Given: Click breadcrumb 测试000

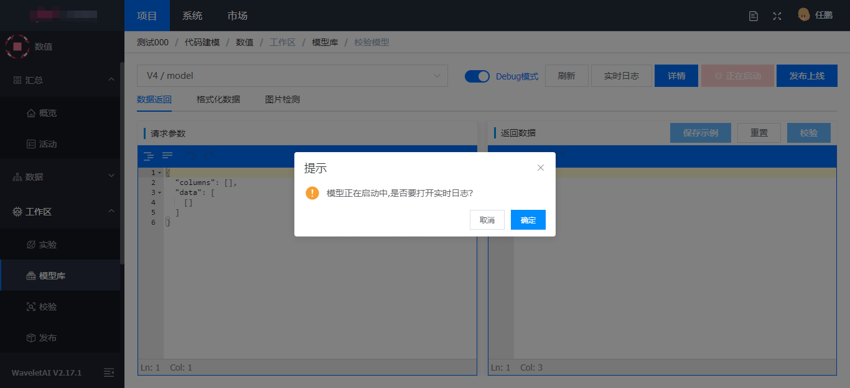Looking at the screenshot, I should [x=152, y=42].
